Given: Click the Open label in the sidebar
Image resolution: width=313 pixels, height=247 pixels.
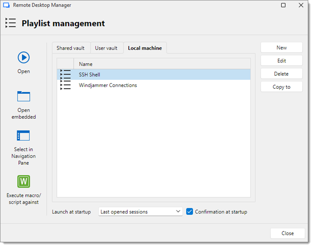Looking at the screenshot, I should pos(24,71).
